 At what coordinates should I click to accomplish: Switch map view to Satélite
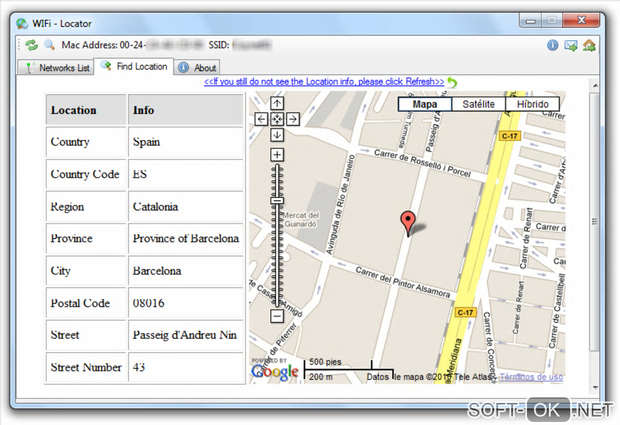pos(478,105)
